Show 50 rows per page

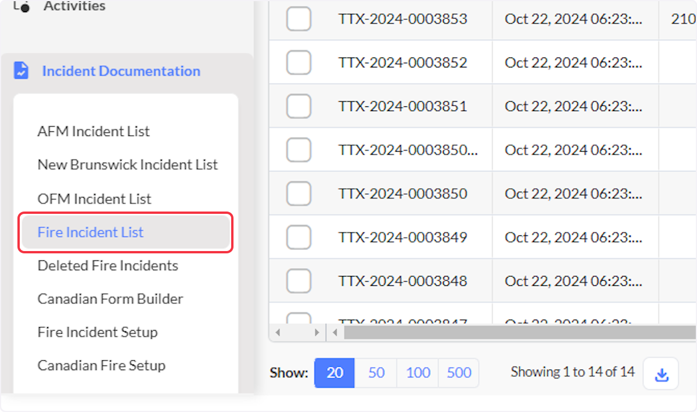pyautogui.click(x=376, y=372)
